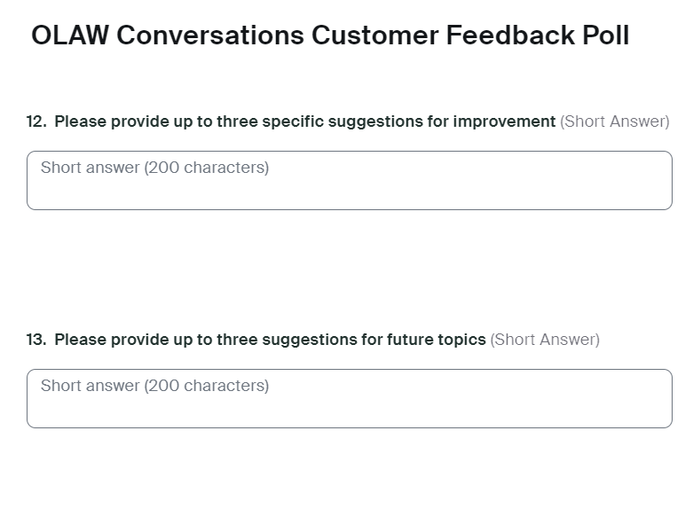Click the OLAW Conversations Customer Feedback Poll title

coord(329,35)
